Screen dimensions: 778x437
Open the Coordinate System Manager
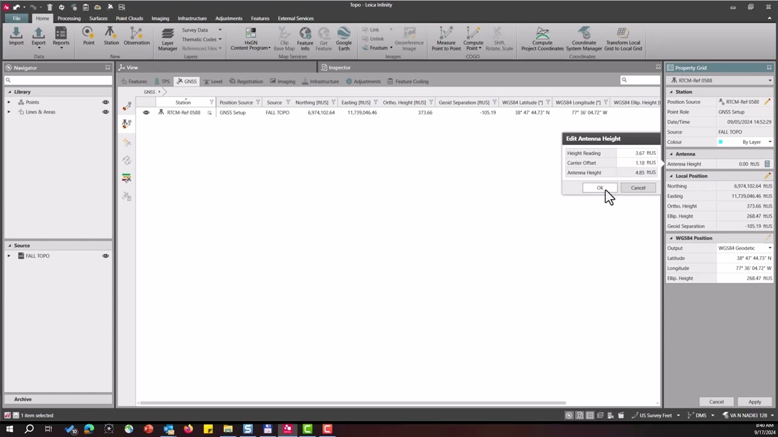(x=584, y=39)
